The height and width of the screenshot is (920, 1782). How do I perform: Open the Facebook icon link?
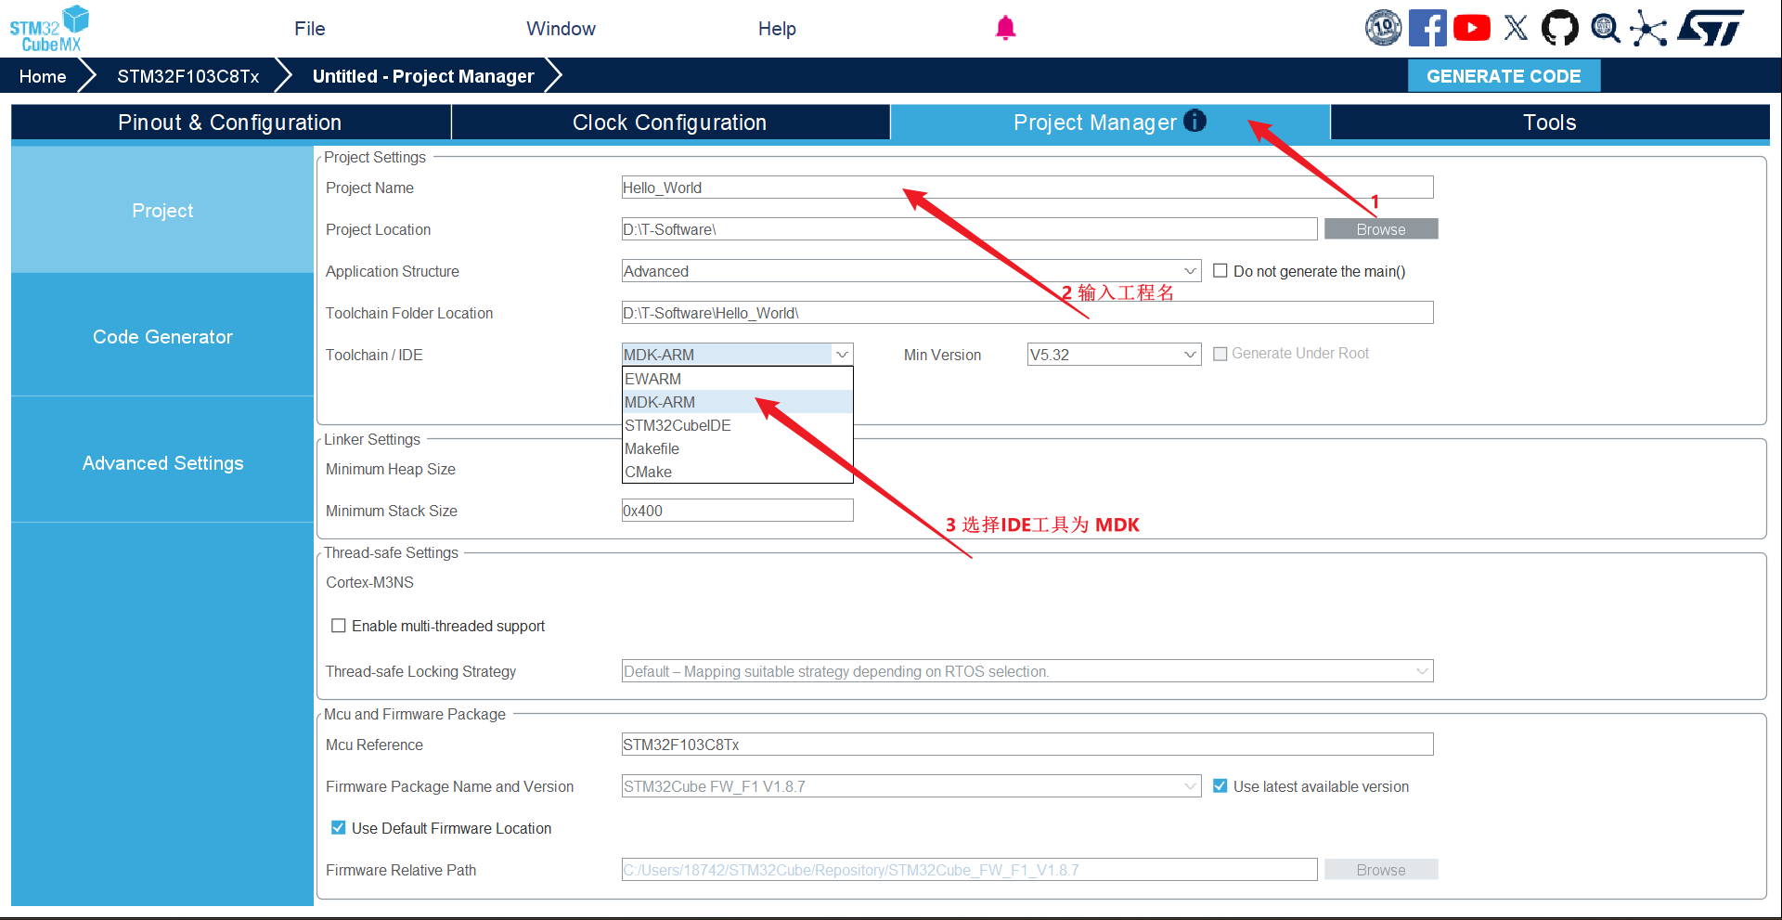[1427, 28]
